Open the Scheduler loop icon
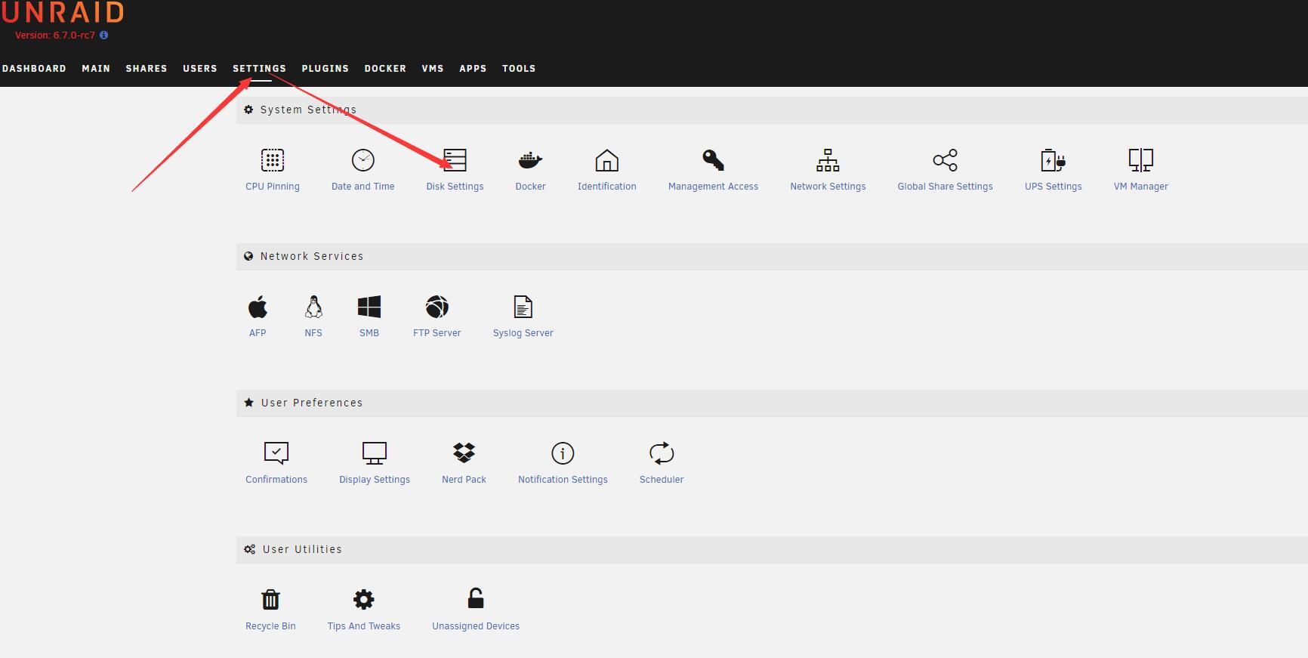The height and width of the screenshot is (658, 1308). click(662, 453)
